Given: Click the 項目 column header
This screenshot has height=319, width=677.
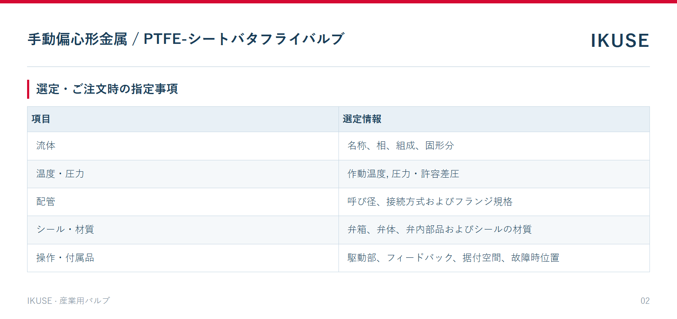Looking at the screenshot, I should 183,119.
